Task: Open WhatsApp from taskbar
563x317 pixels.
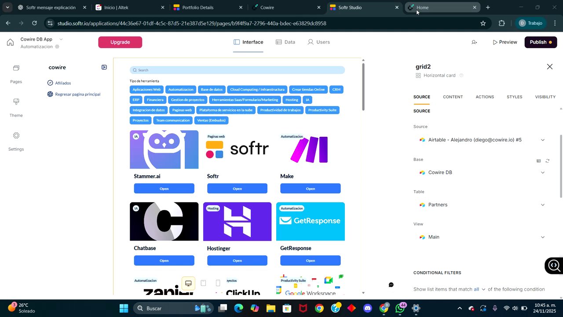Action: [x=400, y=308]
